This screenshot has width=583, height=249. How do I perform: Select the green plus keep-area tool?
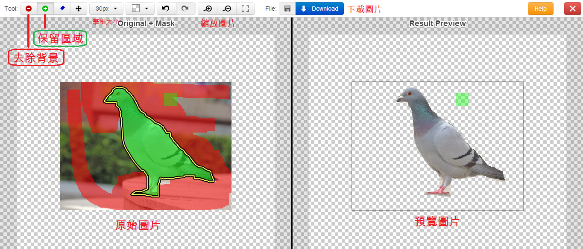tap(45, 9)
